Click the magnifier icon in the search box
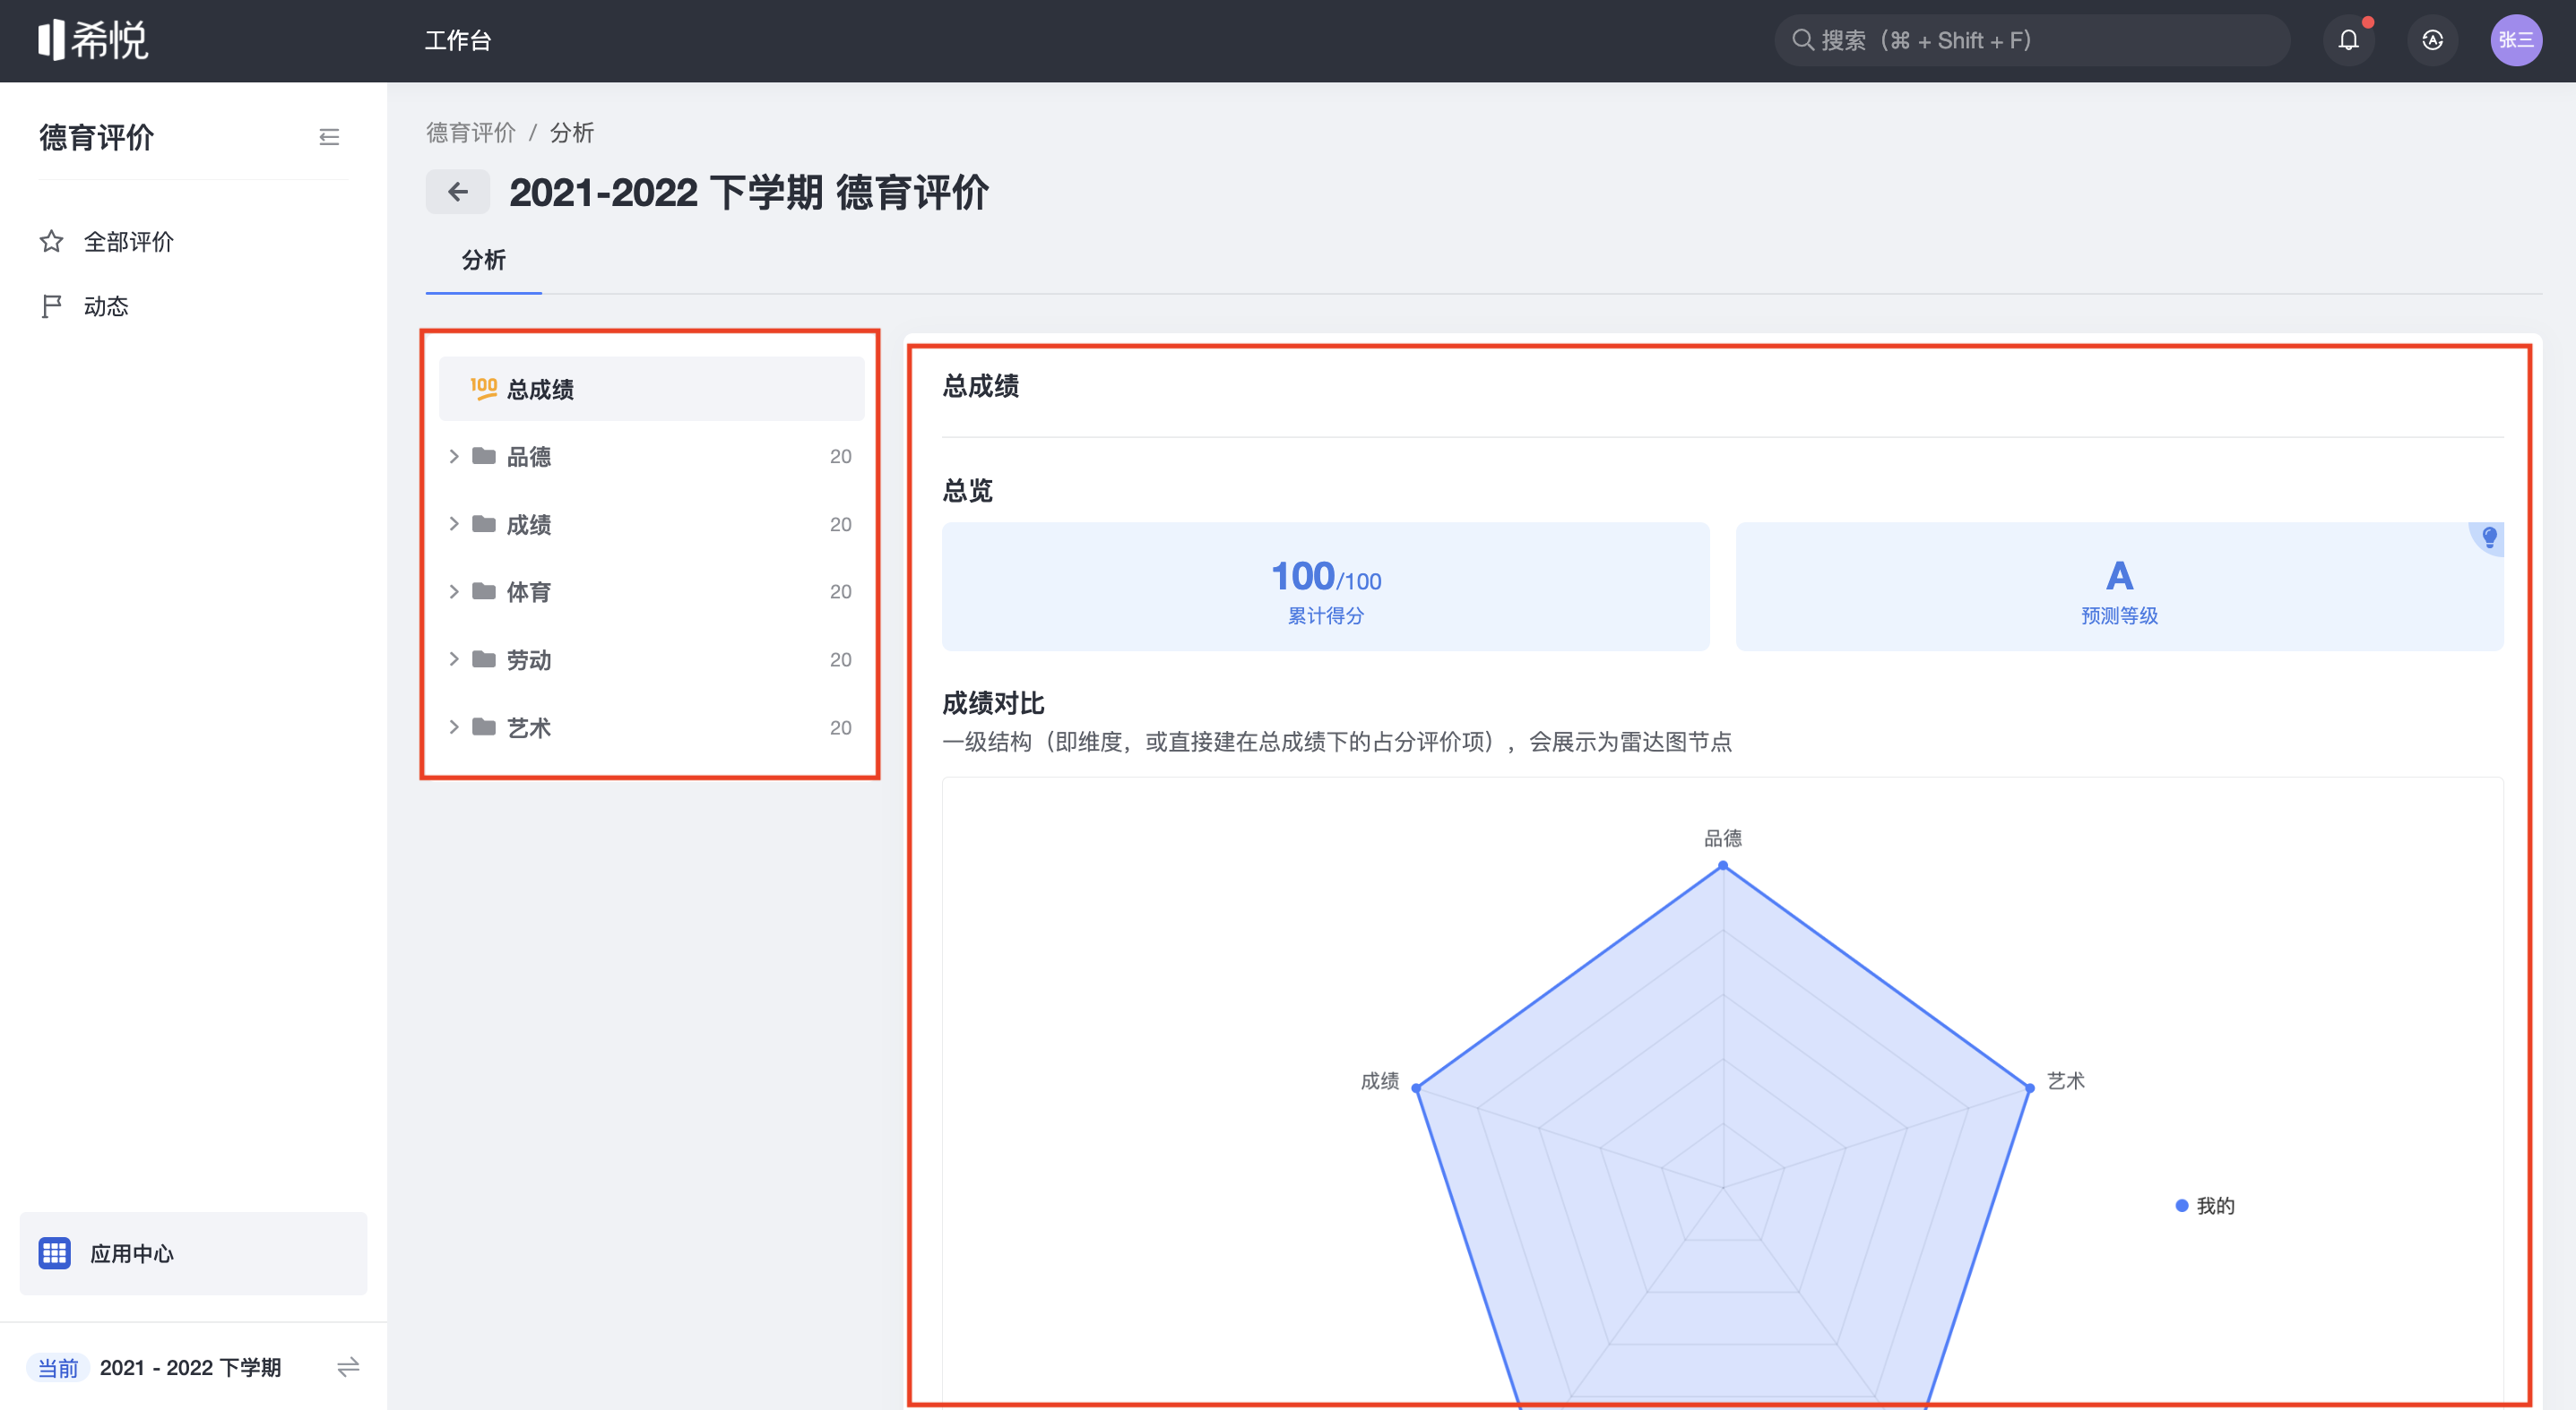This screenshot has width=2576, height=1410. [1802, 40]
